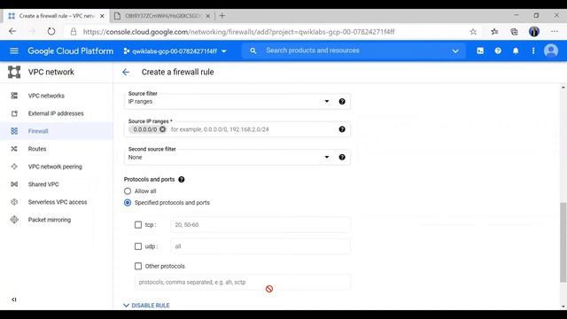Check the udp checkbox
Image resolution: width=567 pixels, height=319 pixels.
[138, 246]
